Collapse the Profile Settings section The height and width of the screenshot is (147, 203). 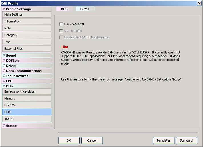(x=18, y=9)
